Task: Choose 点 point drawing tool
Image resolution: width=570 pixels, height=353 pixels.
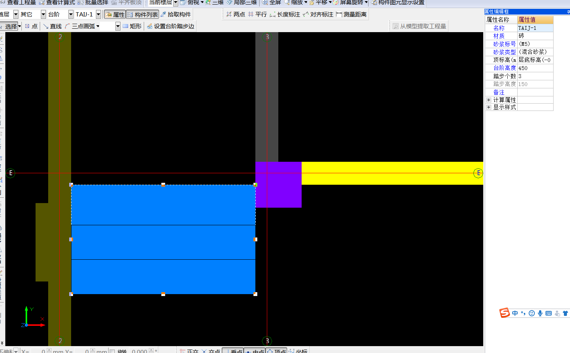Action: pos(31,26)
